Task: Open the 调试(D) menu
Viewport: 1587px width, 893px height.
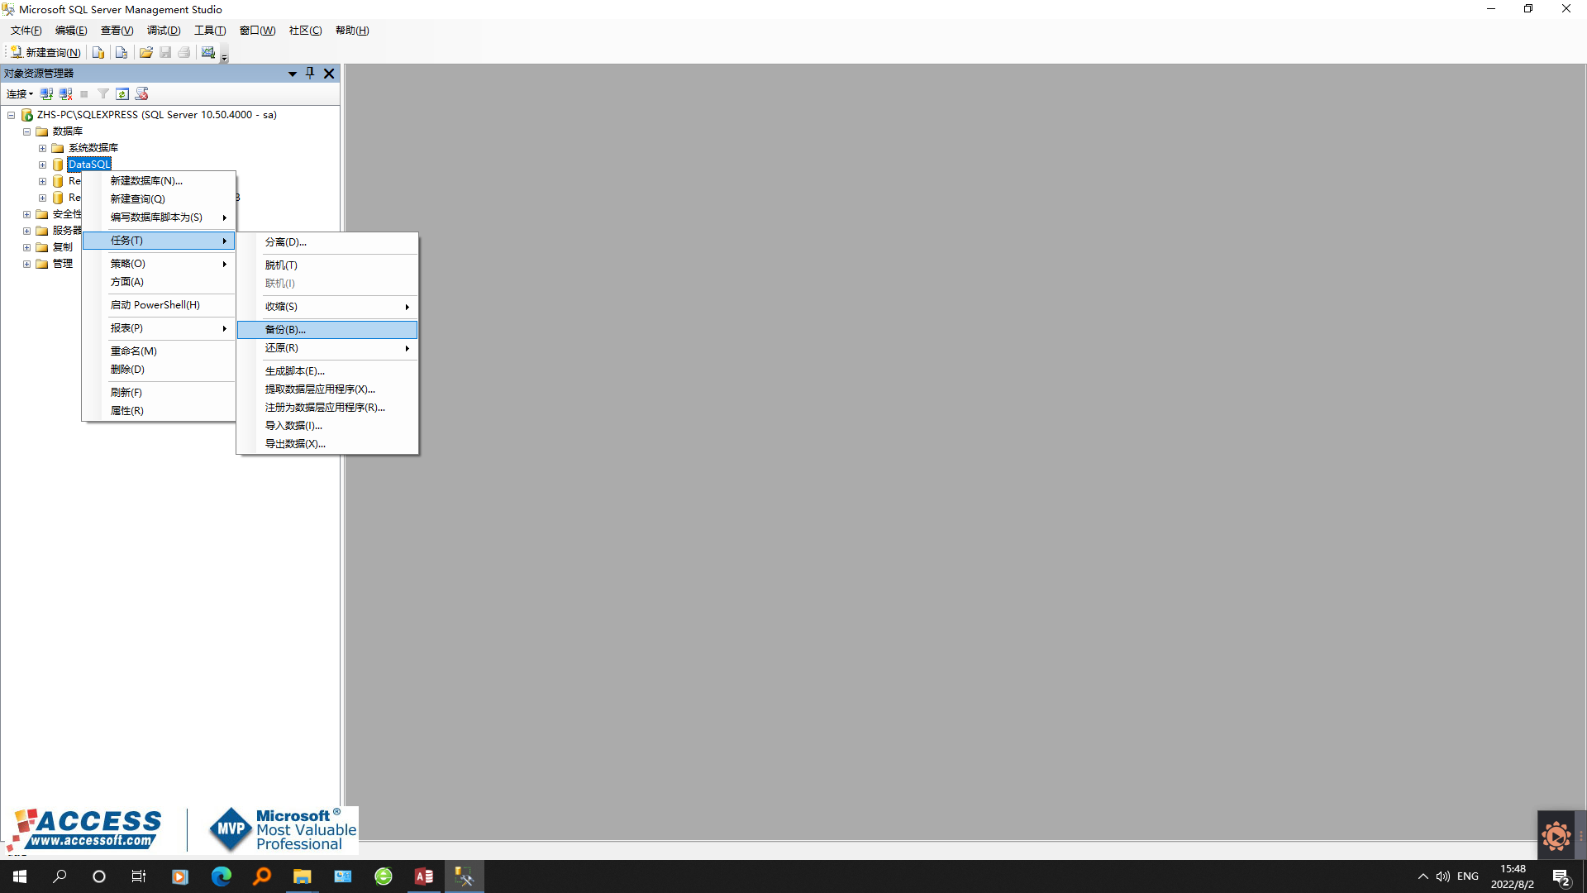Action: pos(164,31)
